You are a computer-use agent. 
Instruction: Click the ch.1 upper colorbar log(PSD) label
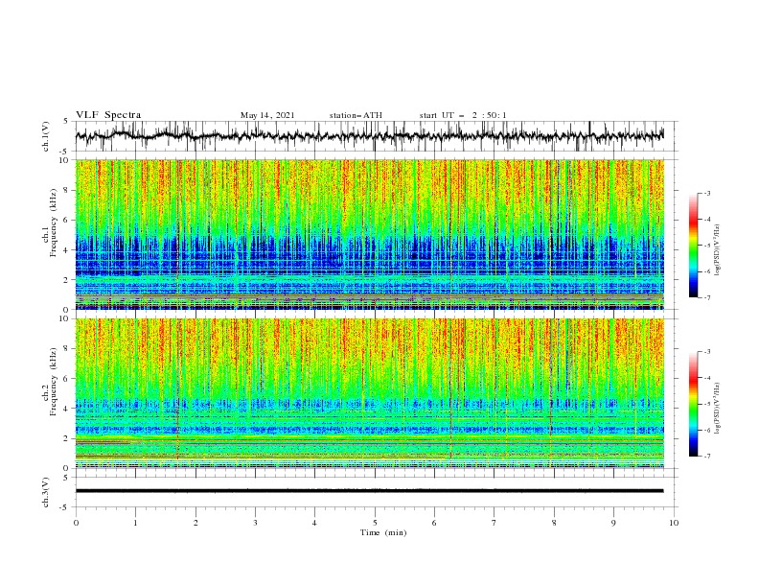click(x=717, y=250)
